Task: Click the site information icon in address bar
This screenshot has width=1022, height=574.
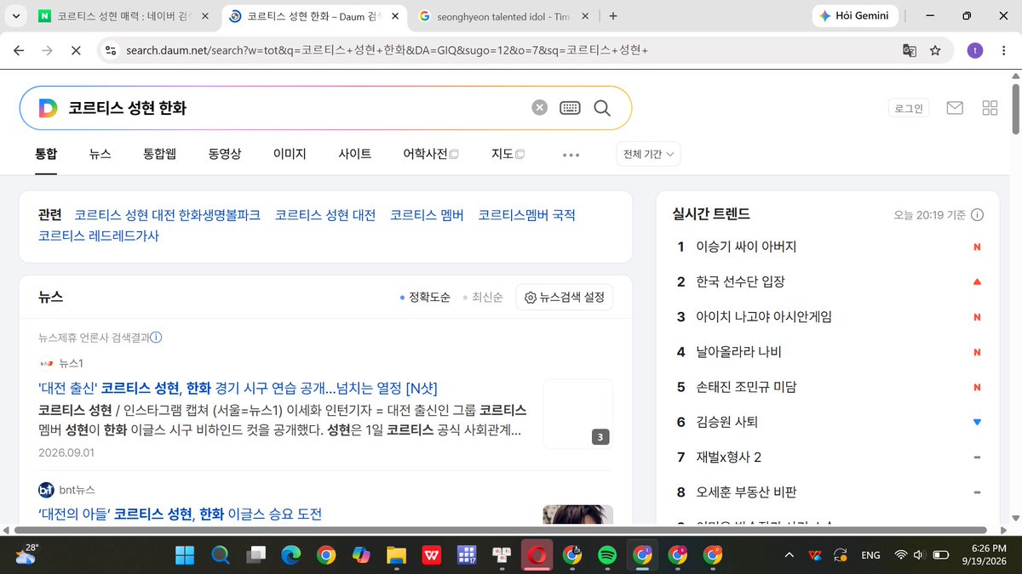Action: pos(110,50)
